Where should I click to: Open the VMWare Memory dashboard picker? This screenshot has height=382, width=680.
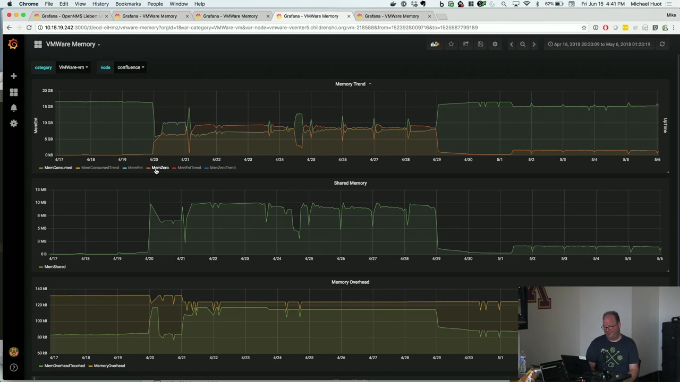[x=73, y=45]
